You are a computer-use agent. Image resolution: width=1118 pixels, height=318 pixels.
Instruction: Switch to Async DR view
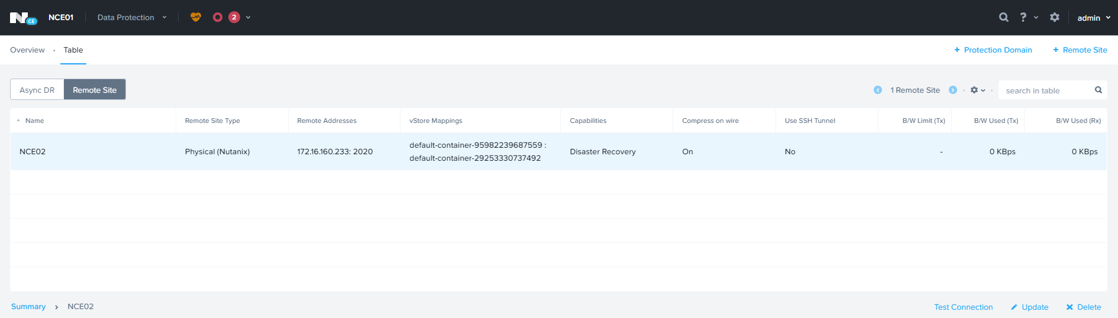[37, 90]
